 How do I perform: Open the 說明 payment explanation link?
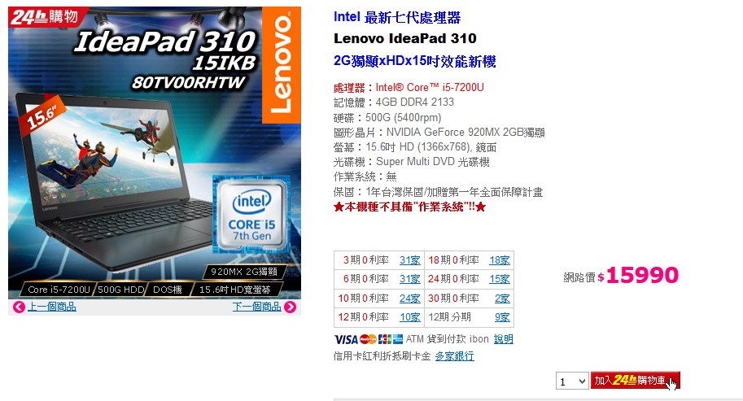[503, 339]
